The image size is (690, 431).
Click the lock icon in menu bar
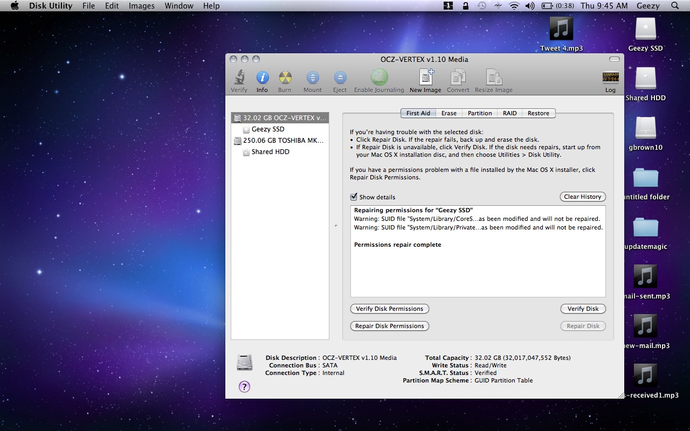tap(465, 6)
